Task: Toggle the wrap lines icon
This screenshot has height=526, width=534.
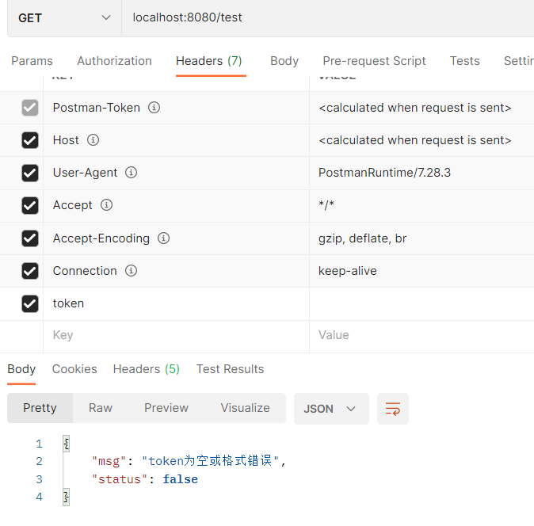Action: pos(393,409)
